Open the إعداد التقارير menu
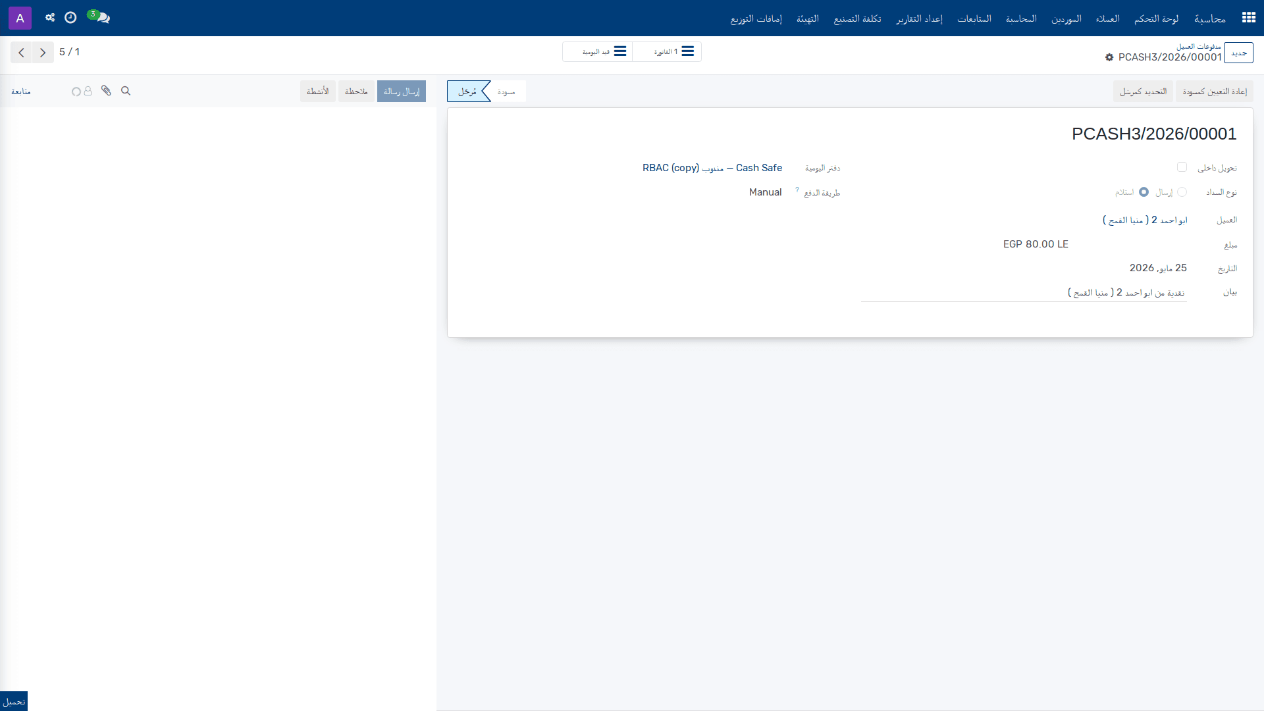The width and height of the screenshot is (1264, 711). (919, 18)
